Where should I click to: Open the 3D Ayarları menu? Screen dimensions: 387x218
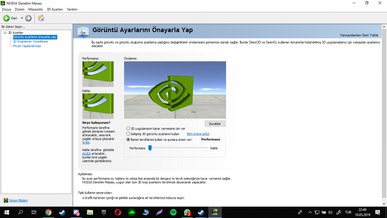tap(55, 9)
